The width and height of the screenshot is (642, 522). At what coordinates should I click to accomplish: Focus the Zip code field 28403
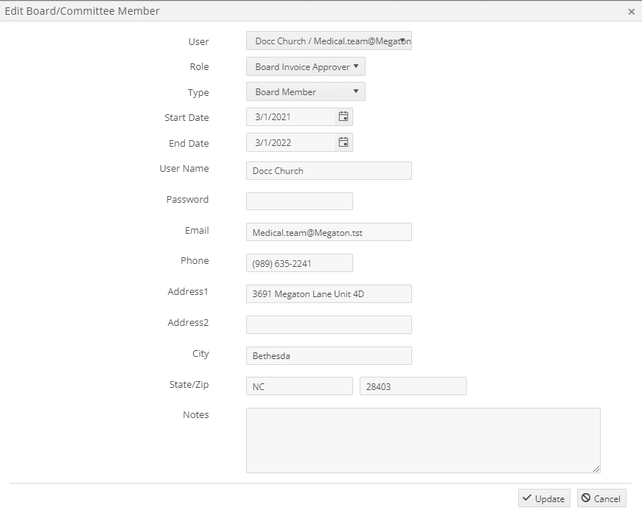[x=413, y=386]
